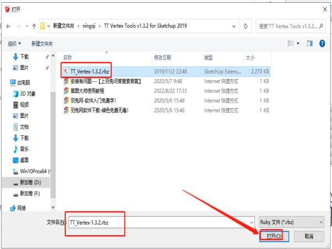Open help with the question mark icon
332x249 pixels.
click(322, 43)
